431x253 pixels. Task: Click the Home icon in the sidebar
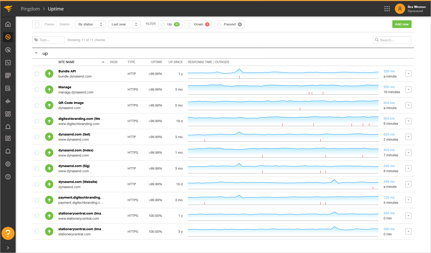8,24
